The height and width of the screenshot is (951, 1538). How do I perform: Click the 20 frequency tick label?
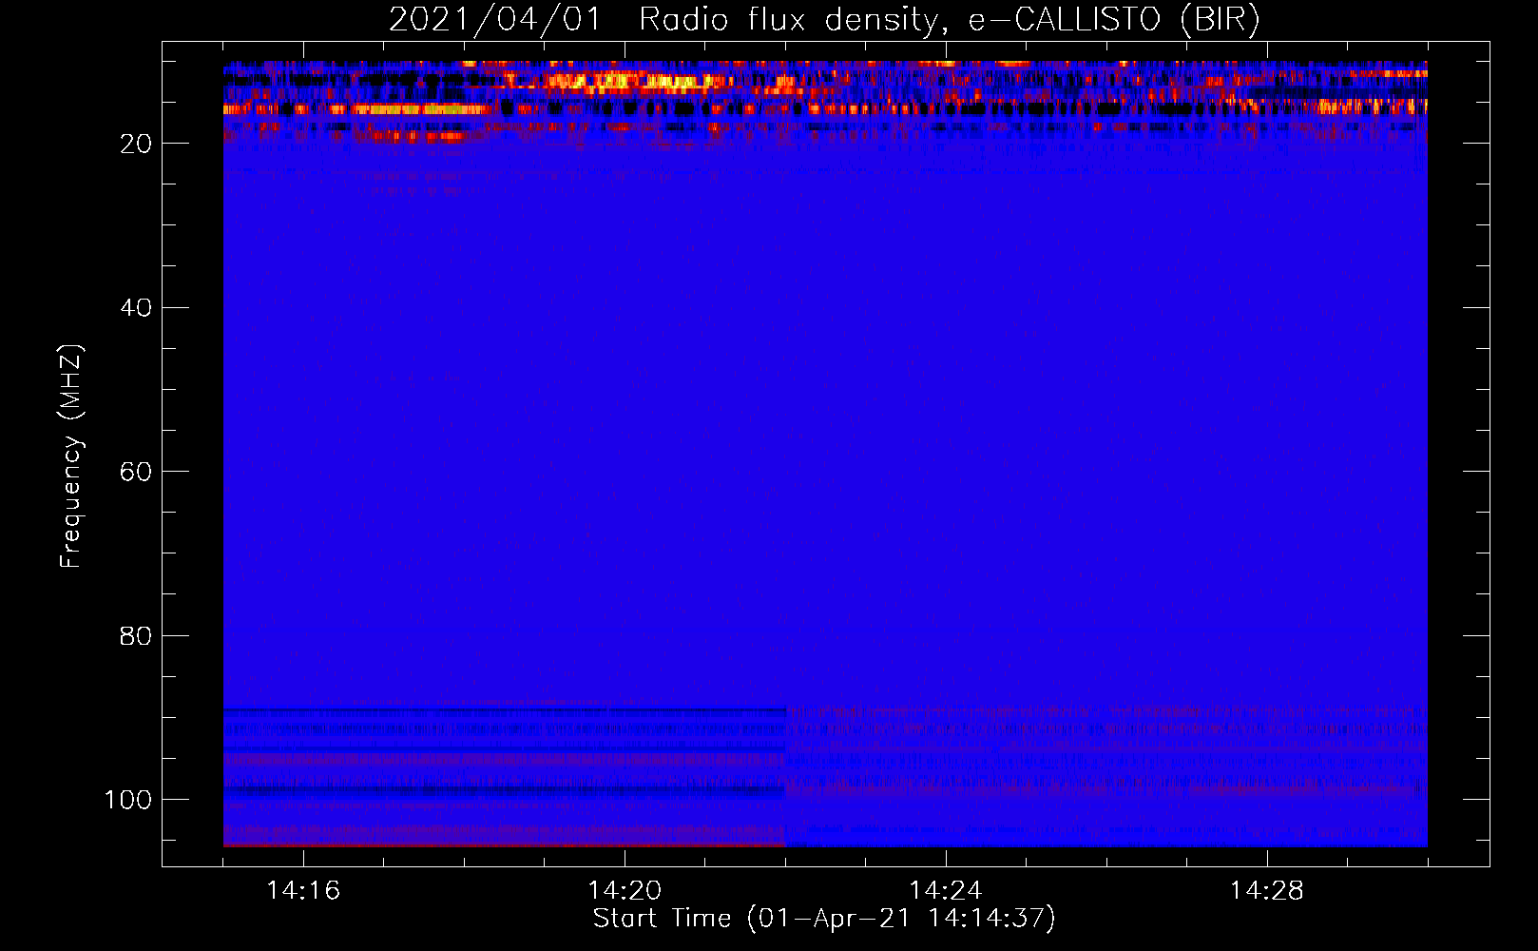[136, 144]
